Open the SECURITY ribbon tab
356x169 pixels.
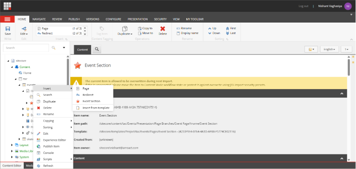click(160, 19)
